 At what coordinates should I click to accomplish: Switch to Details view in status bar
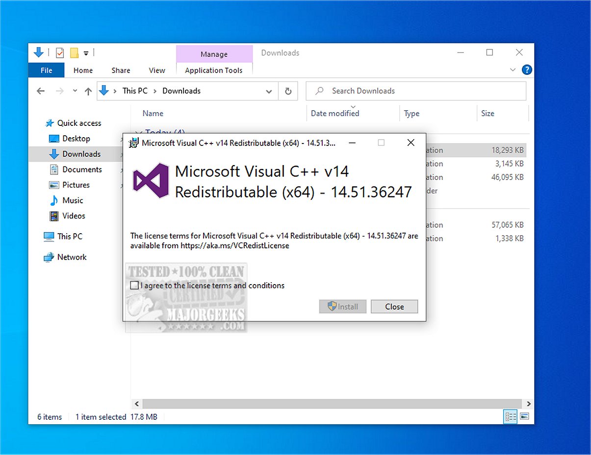(x=511, y=417)
